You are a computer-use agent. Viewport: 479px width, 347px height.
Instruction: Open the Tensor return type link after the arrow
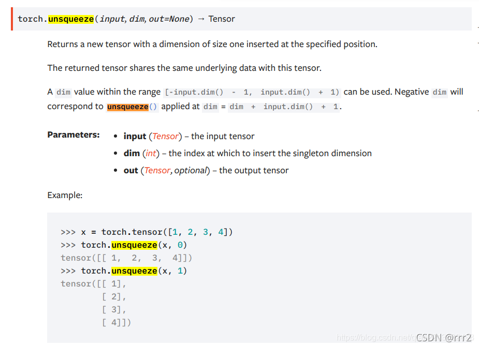click(x=222, y=19)
